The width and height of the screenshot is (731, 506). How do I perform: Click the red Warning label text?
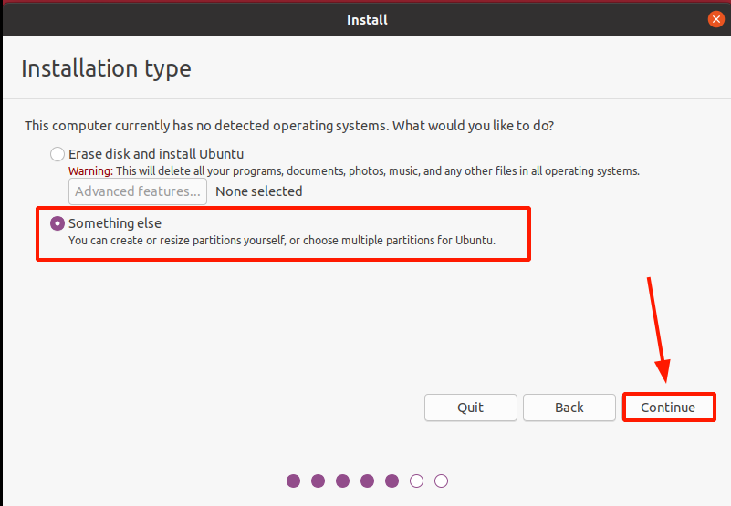[90, 171]
